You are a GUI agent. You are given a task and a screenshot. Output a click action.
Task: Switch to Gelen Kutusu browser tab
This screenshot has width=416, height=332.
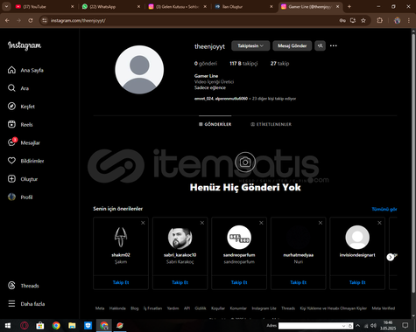point(178,6)
